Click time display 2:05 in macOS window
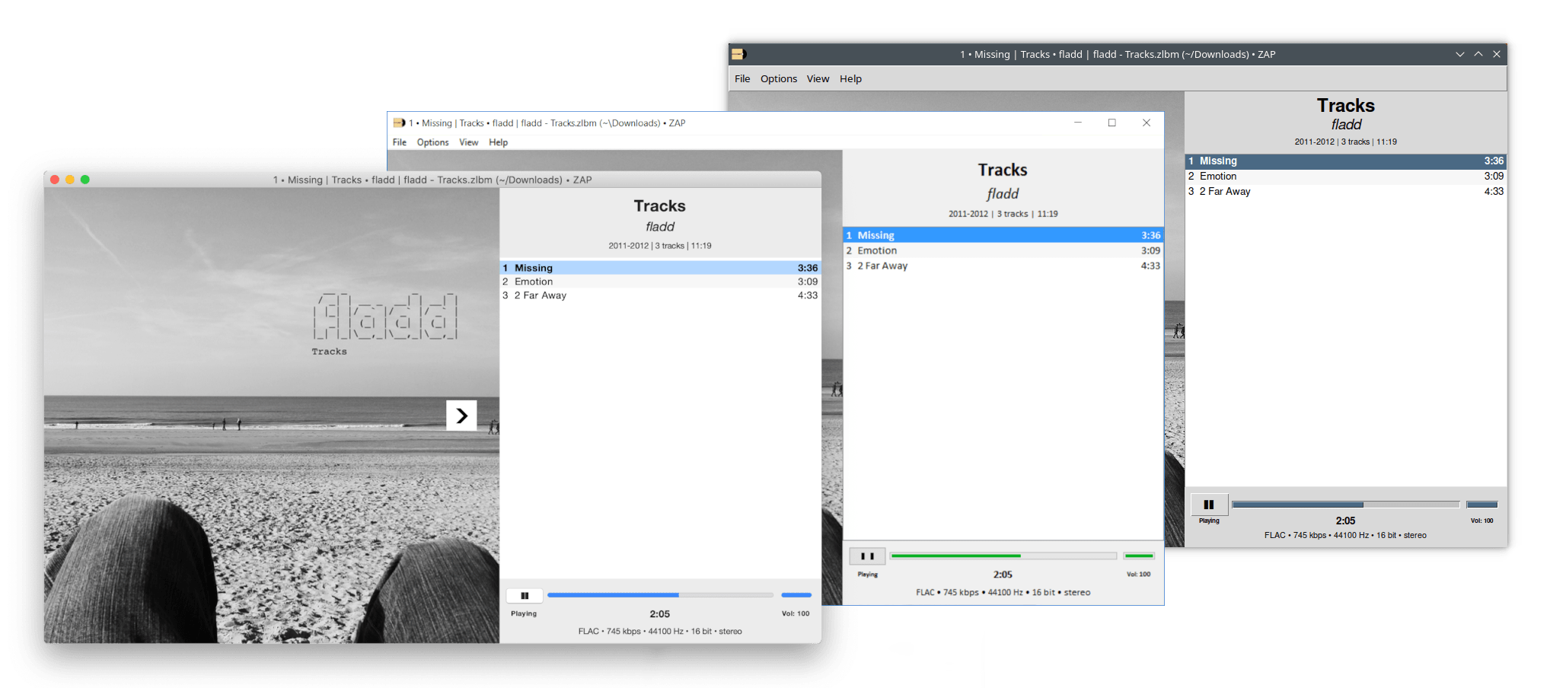The image size is (1550, 688). point(660,614)
